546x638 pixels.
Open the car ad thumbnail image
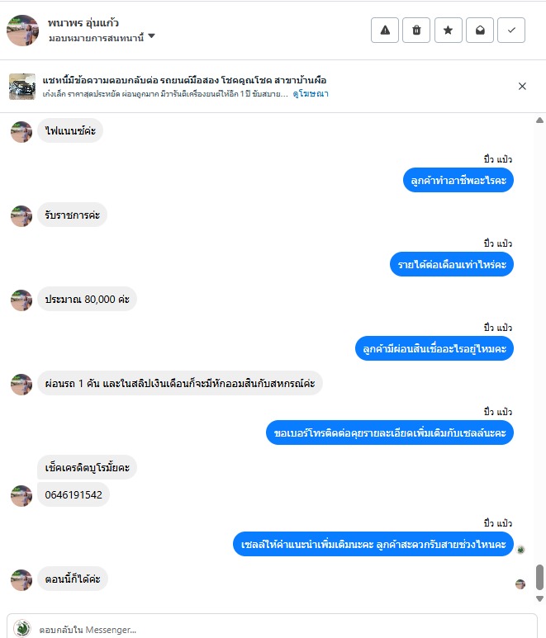coord(22,87)
